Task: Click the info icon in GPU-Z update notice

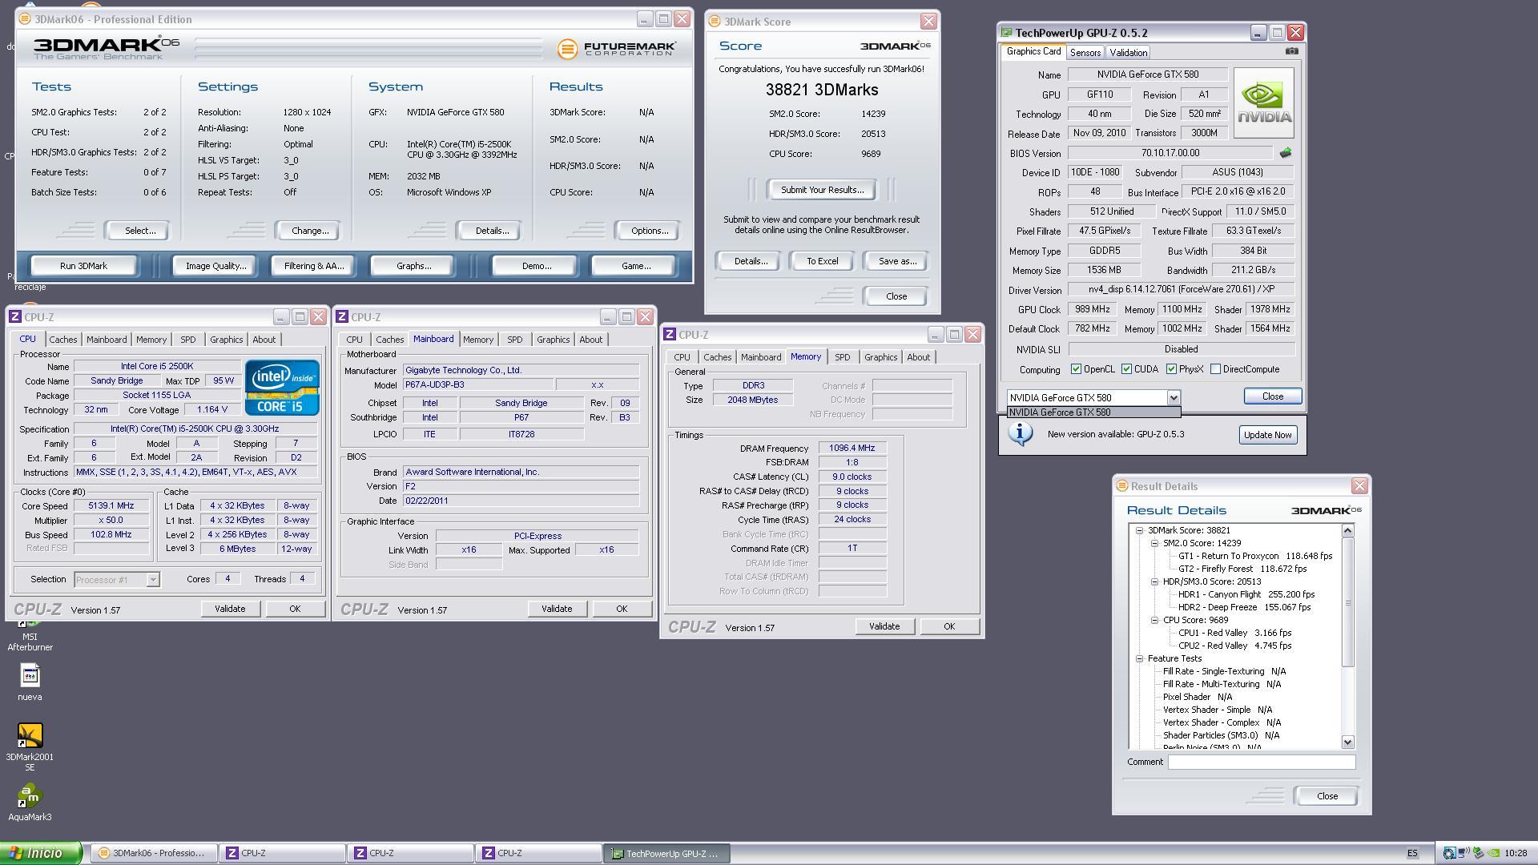Action: coord(1020,434)
